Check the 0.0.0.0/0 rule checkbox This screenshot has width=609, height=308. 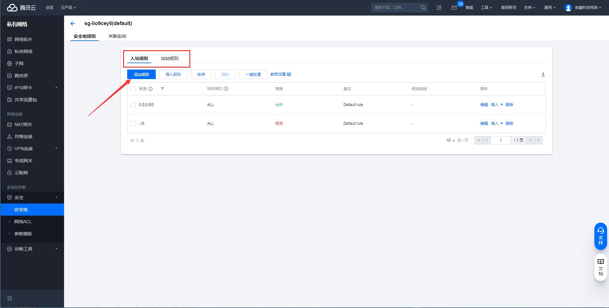(x=133, y=105)
